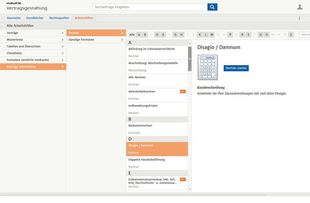Open the Startseite tab
Image resolution: width=310 pixels, height=203 pixels.
tap(14, 18)
